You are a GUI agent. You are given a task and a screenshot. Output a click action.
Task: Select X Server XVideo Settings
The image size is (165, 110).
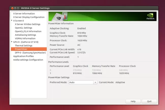coord(27,24)
